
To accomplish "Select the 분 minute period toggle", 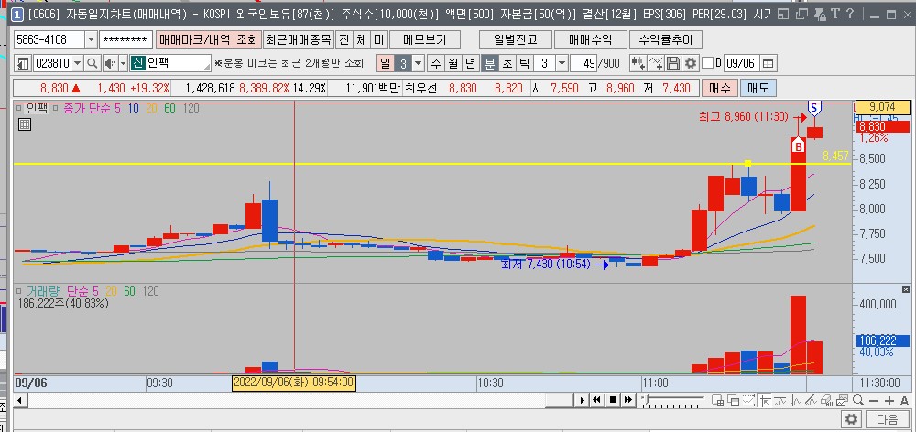I will 490,63.
